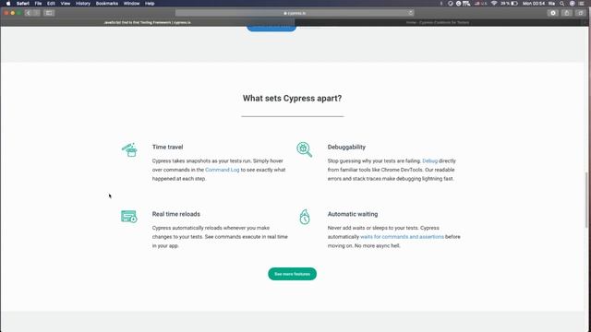Open the Debug link

click(x=429, y=160)
